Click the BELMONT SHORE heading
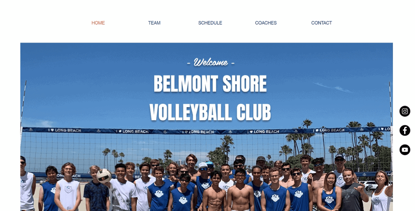The height and width of the screenshot is (211, 415). (210, 84)
